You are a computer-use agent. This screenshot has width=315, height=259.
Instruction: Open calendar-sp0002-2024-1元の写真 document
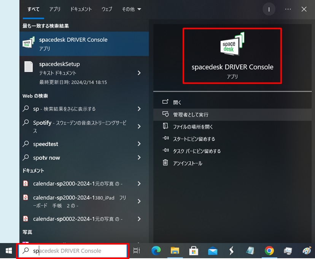click(84, 219)
